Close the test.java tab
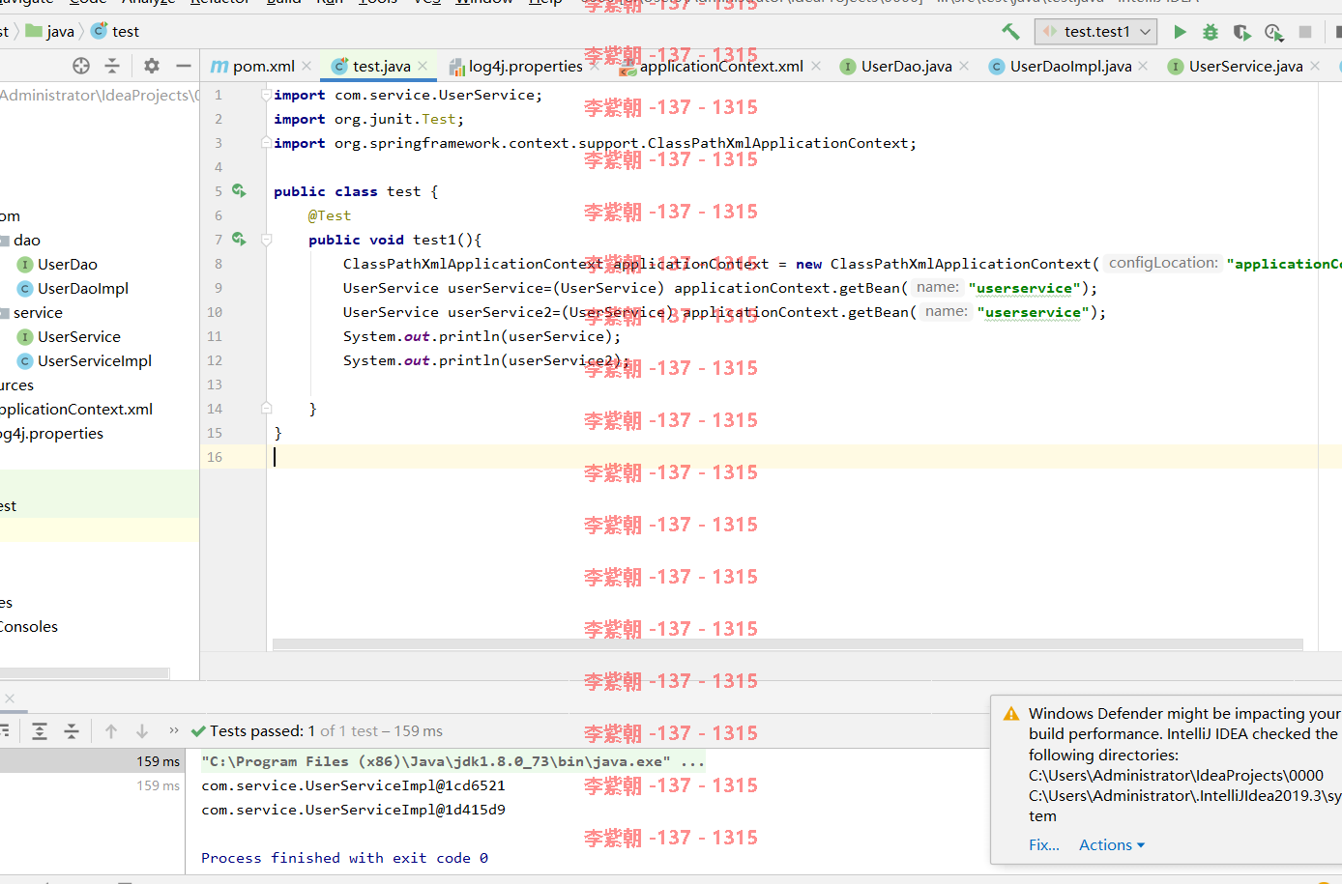The image size is (1342, 884). 423,66
